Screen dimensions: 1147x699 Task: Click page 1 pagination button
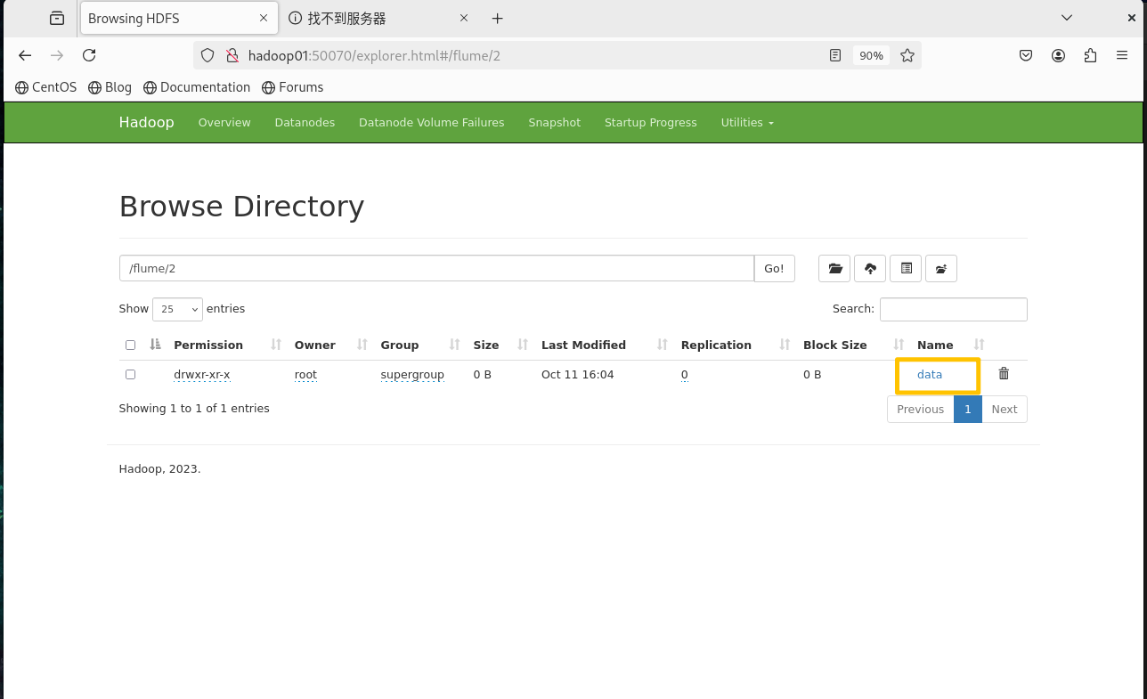pyautogui.click(x=967, y=410)
